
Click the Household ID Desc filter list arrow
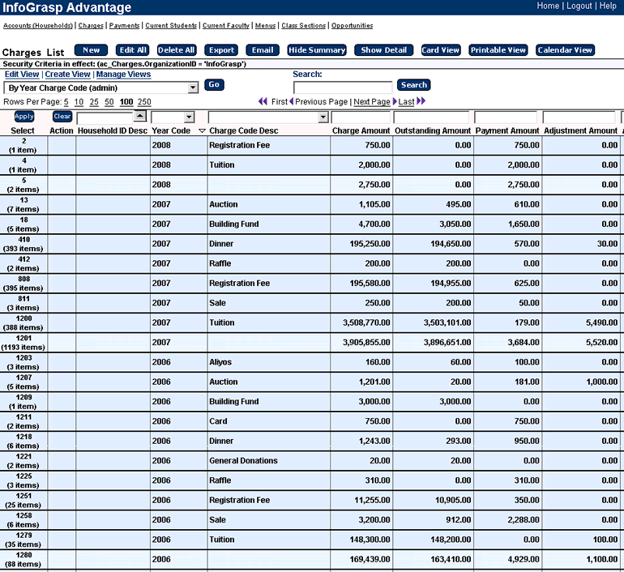point(140,116)
